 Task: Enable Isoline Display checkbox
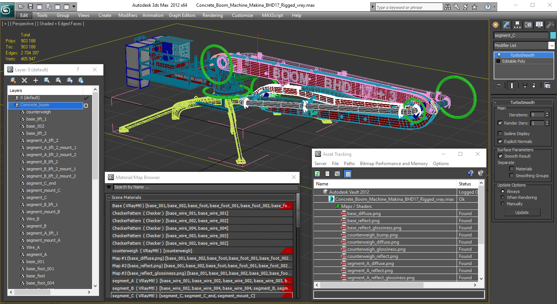click(500, 134)
